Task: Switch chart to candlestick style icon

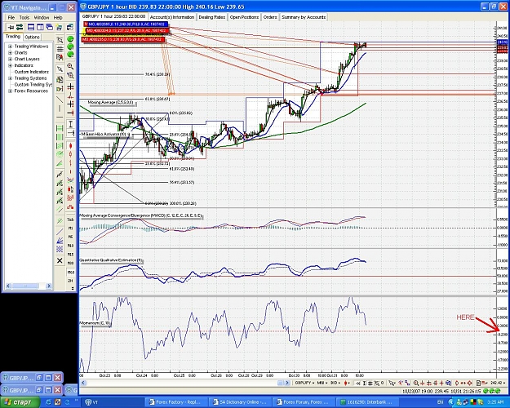Action: pos(70,146)
